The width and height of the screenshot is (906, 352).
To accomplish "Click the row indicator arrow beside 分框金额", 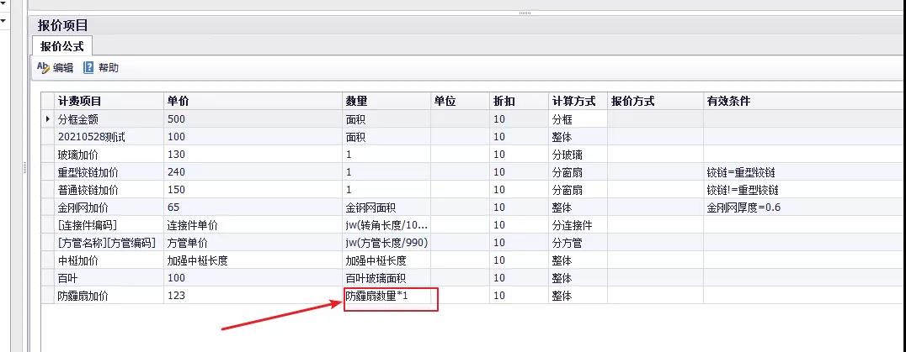I will pyautogui.click(x=47, y=119).
